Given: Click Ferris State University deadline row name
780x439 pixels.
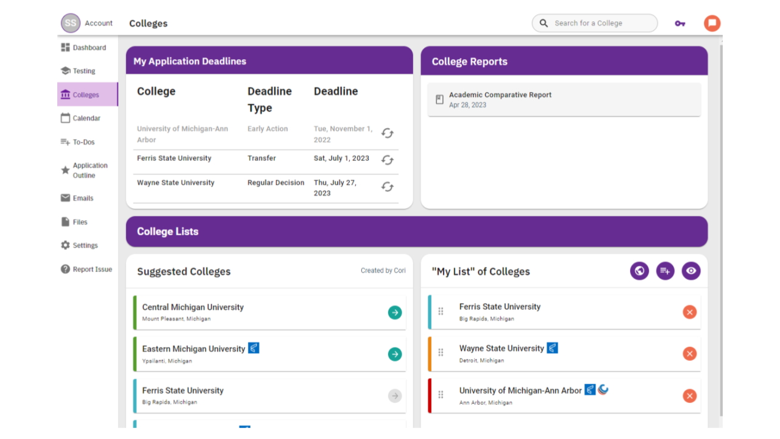Looking at the screenshot, I should (x=174, y=158).
